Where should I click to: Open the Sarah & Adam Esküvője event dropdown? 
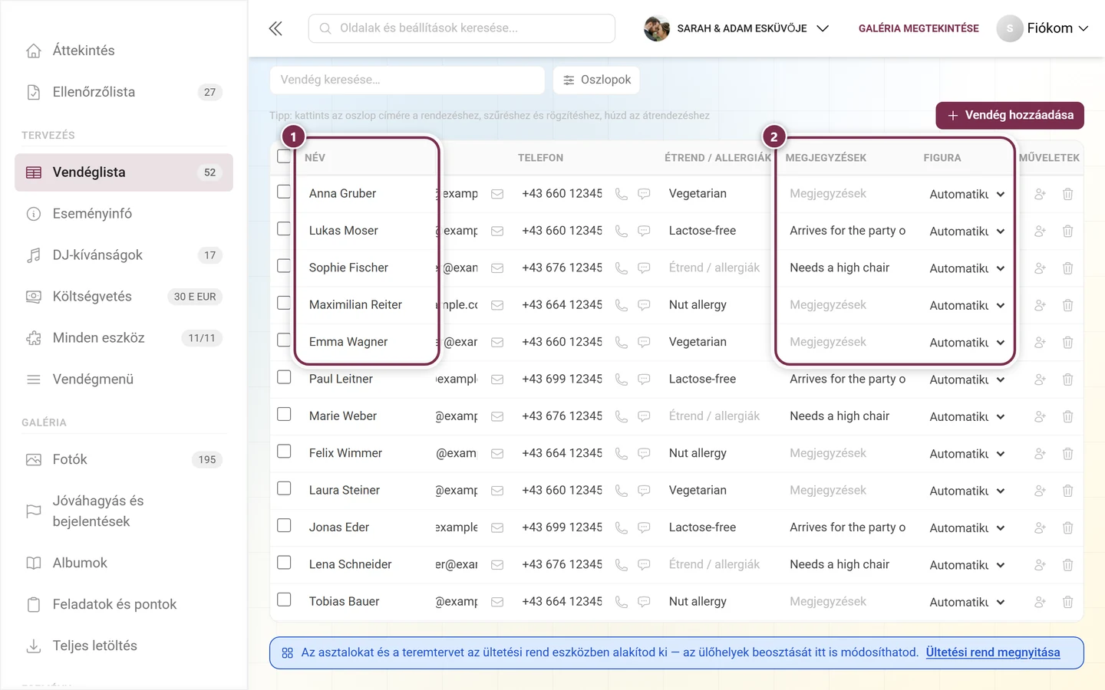coord(737,28)
